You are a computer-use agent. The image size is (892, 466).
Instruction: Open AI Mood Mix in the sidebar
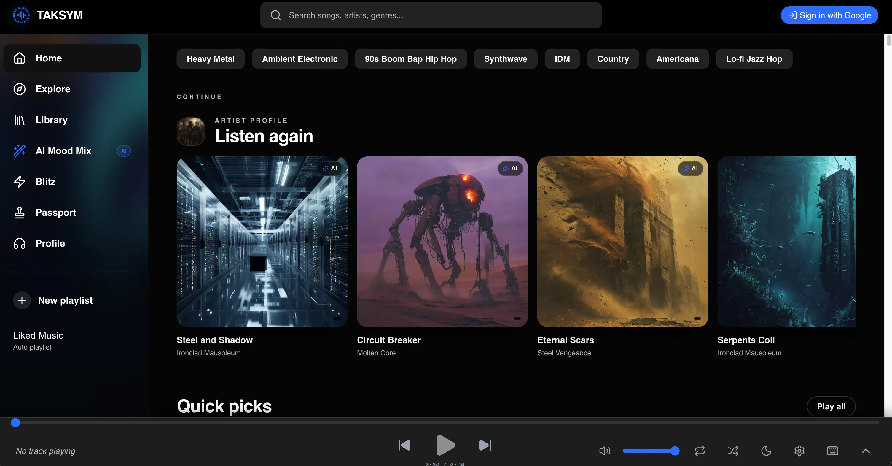[x=72, y=151]
